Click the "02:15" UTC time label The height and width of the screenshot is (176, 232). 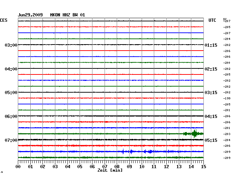click(211, 69)
